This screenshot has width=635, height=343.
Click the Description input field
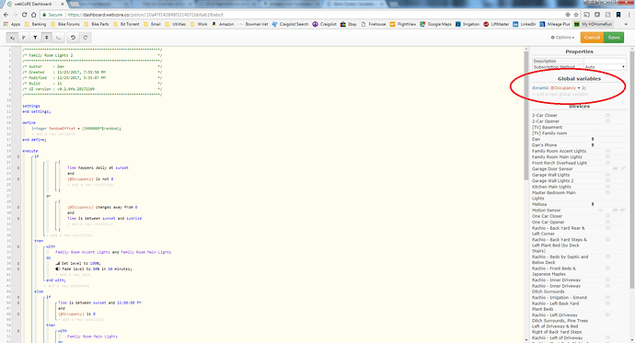point(605,61)
